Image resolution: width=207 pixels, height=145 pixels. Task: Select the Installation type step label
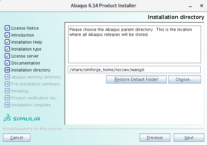tap(26, 49)
